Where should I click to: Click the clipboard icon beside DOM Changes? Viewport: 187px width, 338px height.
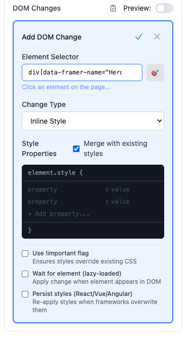click(113, 8)
